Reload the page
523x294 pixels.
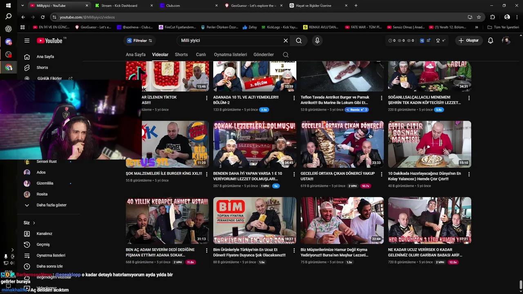42,17
